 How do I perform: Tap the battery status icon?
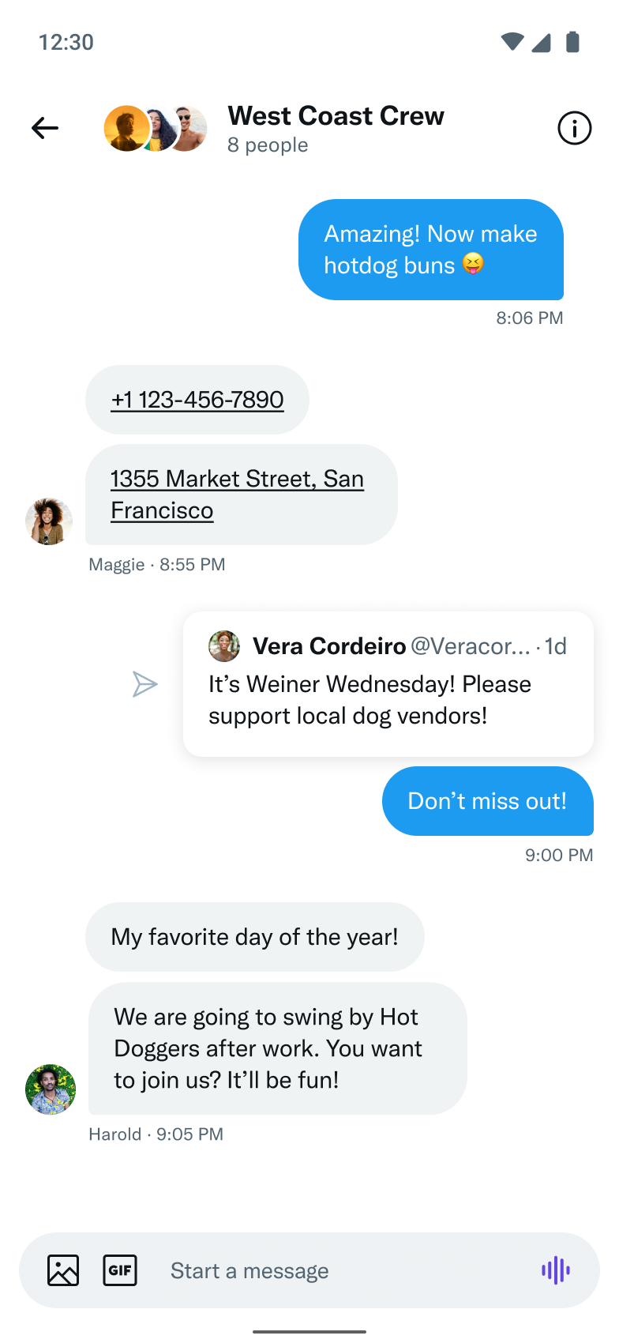pos(573,42)
